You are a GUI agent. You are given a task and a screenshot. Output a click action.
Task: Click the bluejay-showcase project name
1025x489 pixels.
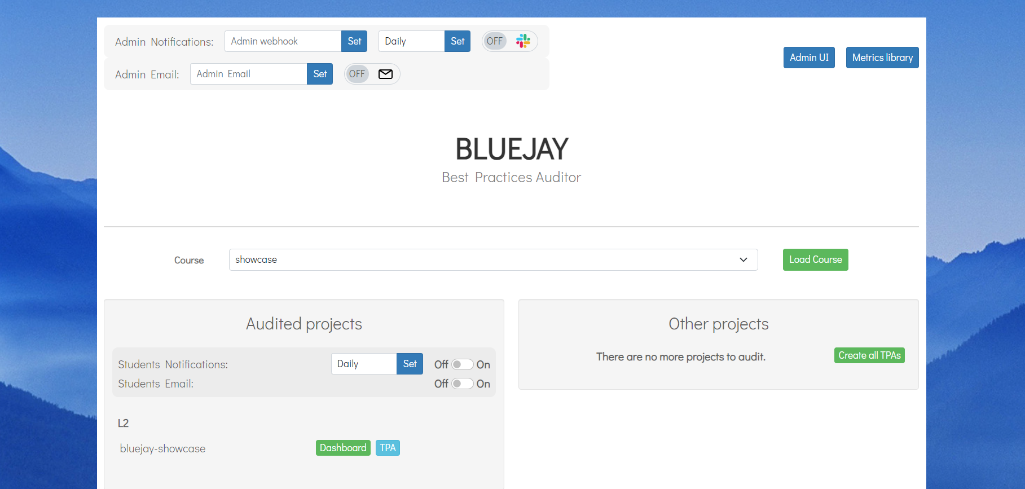[x=162, y=449]
